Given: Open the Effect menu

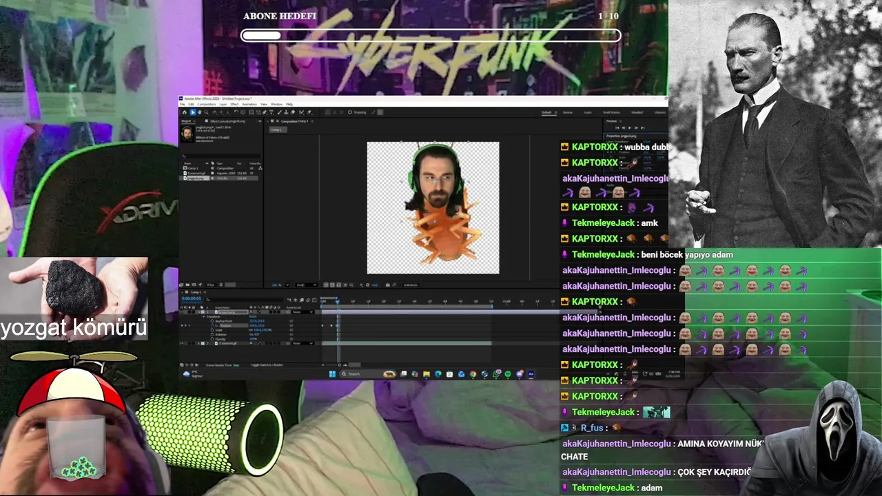Looking at the screenshot, I should (x=234, y=104).
